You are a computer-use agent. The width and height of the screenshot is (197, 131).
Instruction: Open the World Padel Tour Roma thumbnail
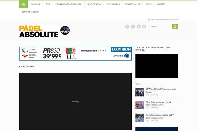pos(140,92)
